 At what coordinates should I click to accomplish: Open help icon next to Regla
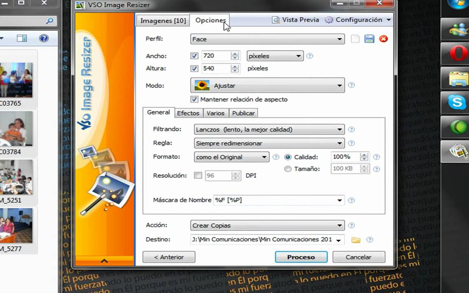point(351,143)
